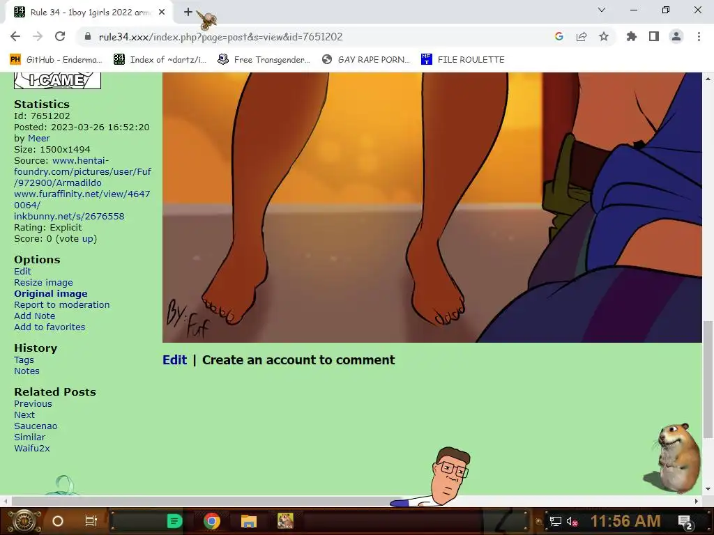Click the muted volume icon in the tray
This screenshot has height=535, width=714.
tap(572, 522)
